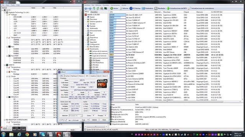Open HWMonitor File menu
Screen dimensions: 245x137
[x=3, y=5]
